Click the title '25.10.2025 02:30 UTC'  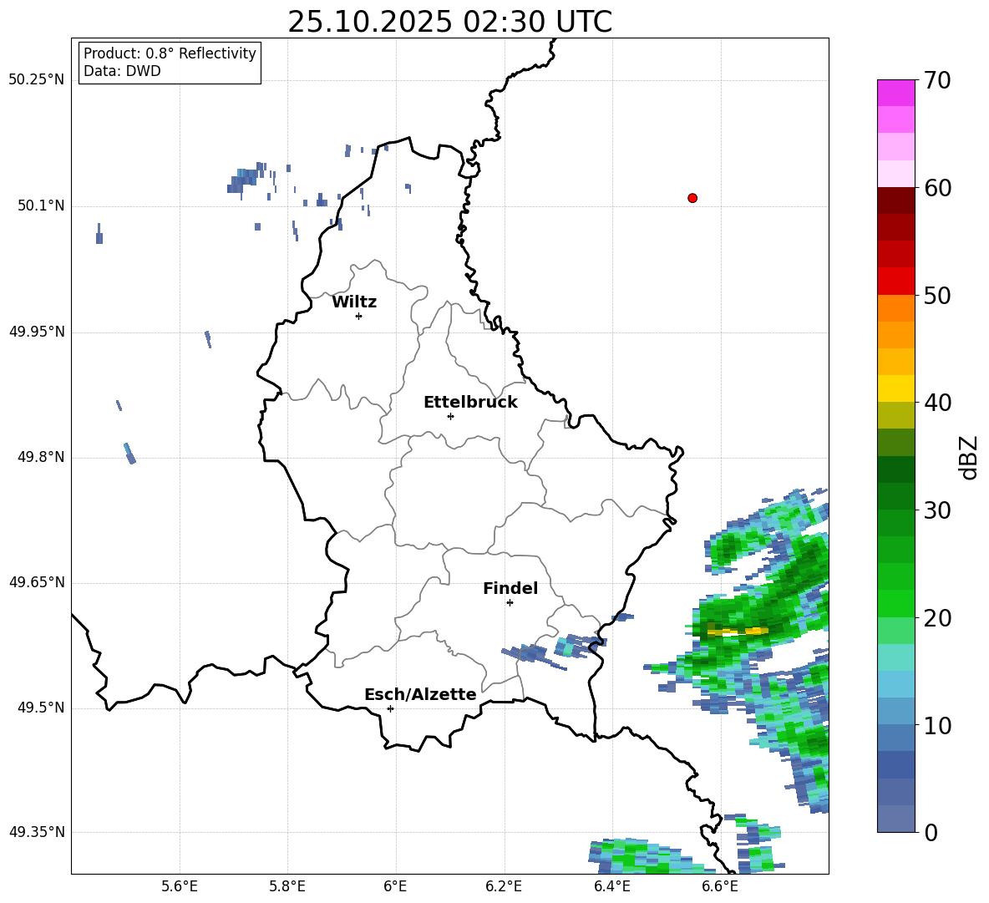[x=449, y=22]
